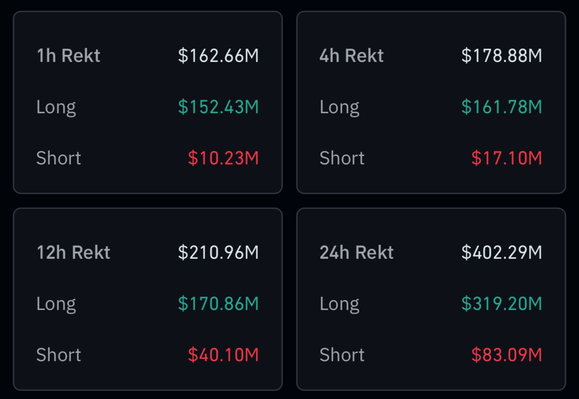Viewport: 579px width, 399px height.
Task: Click the 12h long value $170.86M
Action: tap(218, 304)
